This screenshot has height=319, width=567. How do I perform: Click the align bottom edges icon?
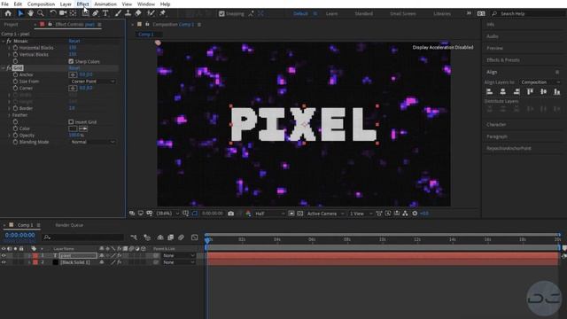(x=557, y=92)
